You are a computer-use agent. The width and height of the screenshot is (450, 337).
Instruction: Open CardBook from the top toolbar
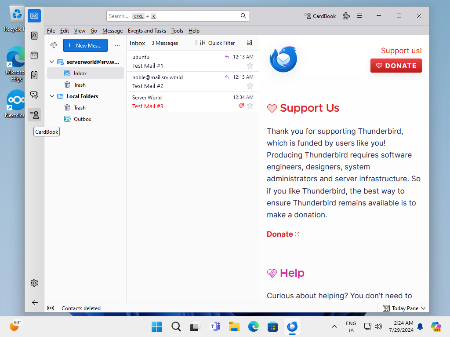[x=320, y=16]
